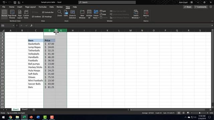The width and height of the screenshot is (214, 120).
Task: Open the Windows Start menu
Action: [x=3, y=117]
